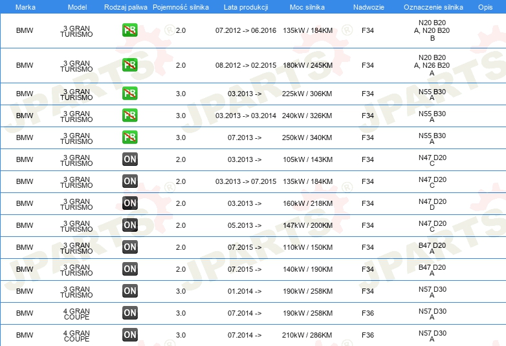The width and height of the screenshot is (506, 346).
Task: Select engine power 225kW / 306KM
Action: tap(307, 94)
